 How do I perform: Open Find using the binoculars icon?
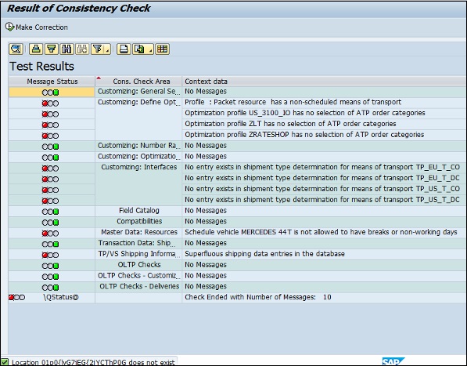click(x=66, y=49)
